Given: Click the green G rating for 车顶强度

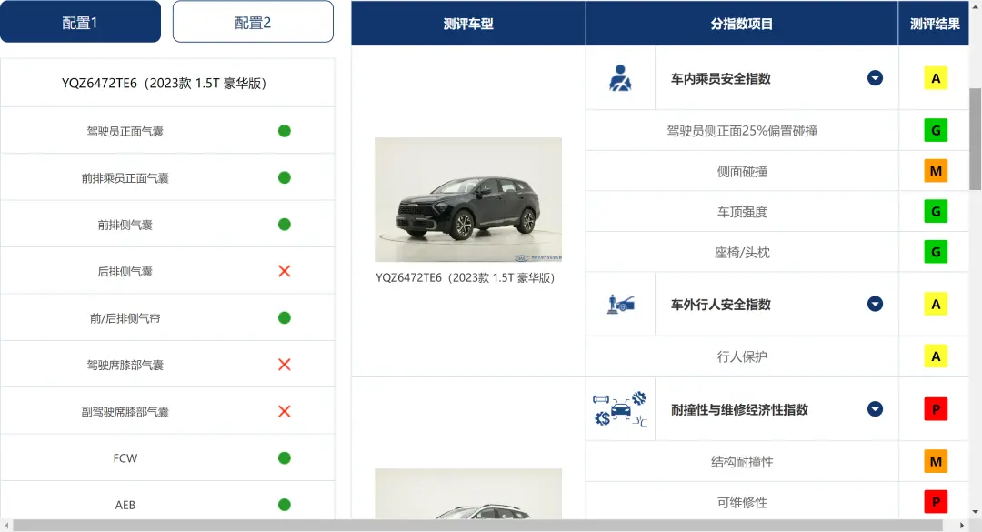Looking at the screenshot, I should pyautogui.click(x=936, y=211).
